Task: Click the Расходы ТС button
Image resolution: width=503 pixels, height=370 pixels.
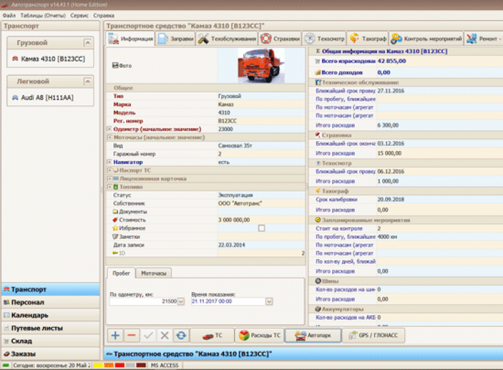Action: (259, 336)
